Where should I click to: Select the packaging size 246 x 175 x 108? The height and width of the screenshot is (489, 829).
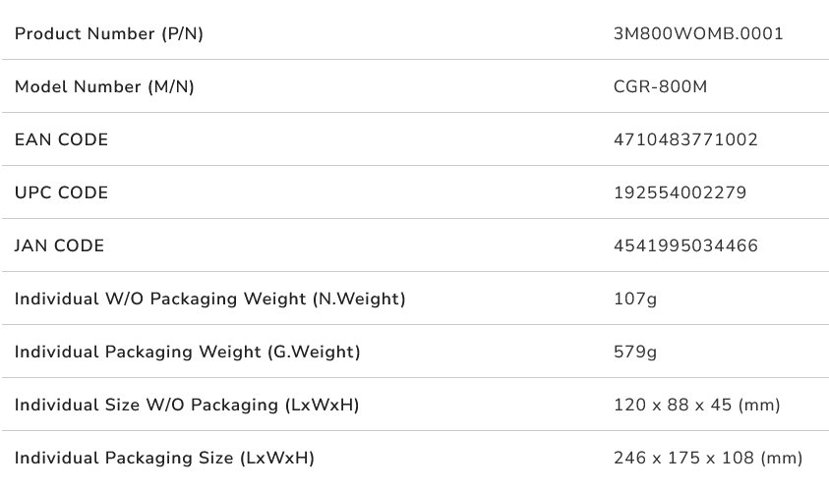tap(684, 458)
